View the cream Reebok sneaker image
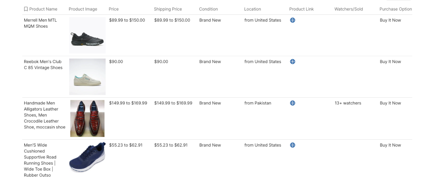Viewport: 433px width, 180px height. 87,77
